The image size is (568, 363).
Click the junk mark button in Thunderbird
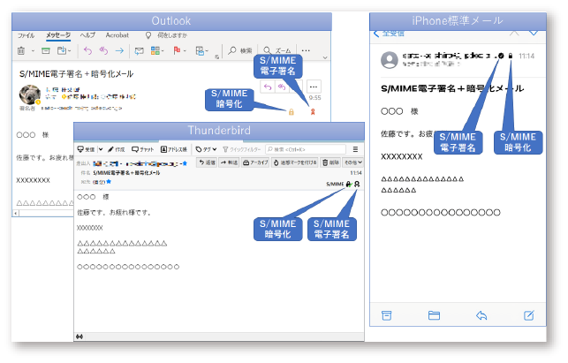(x=295, y=163)
